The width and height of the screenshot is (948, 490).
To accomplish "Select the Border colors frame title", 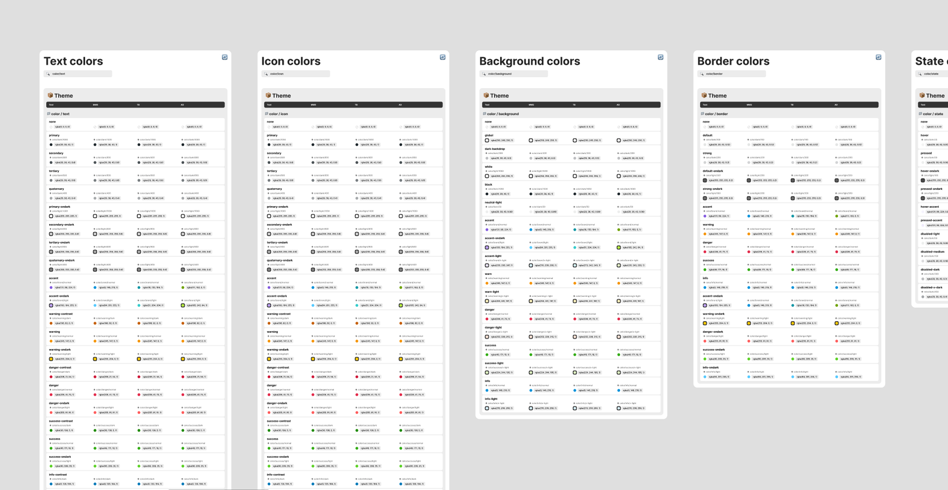I will coord(734,61).
